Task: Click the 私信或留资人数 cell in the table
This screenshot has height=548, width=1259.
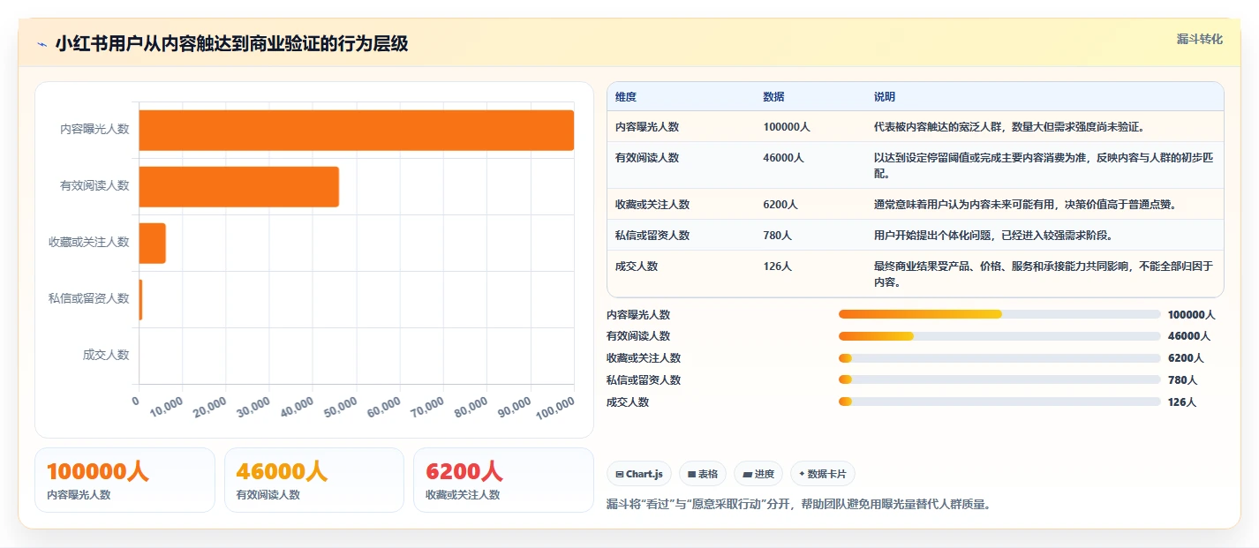Action: [x=652, y=236]
